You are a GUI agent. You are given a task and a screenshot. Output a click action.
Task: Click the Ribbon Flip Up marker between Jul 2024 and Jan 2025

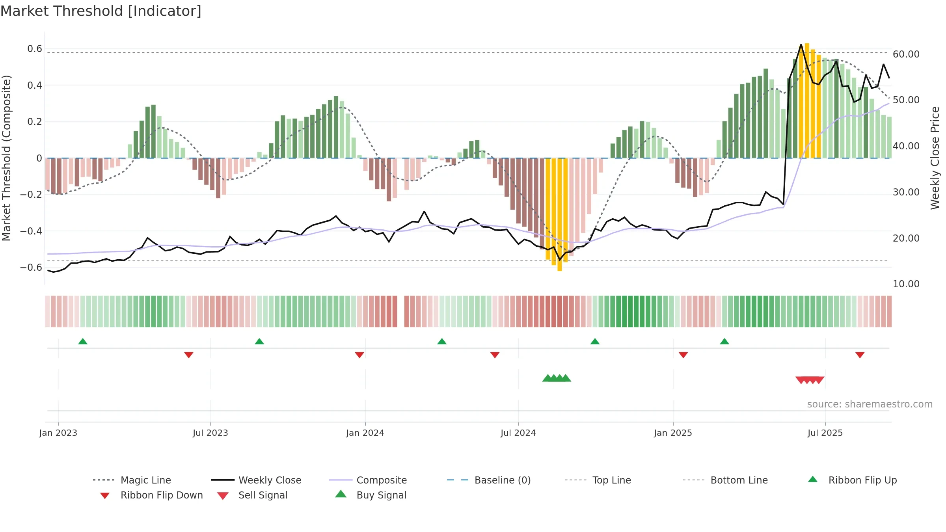595,341
